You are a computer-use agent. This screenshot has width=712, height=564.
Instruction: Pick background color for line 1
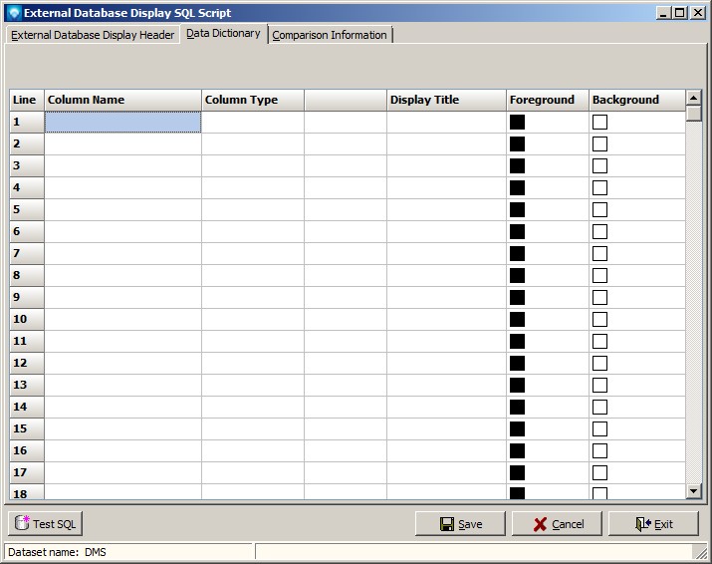599,123
